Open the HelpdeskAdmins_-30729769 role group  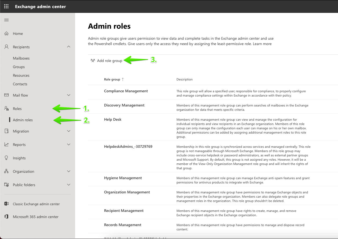(128, 146)
